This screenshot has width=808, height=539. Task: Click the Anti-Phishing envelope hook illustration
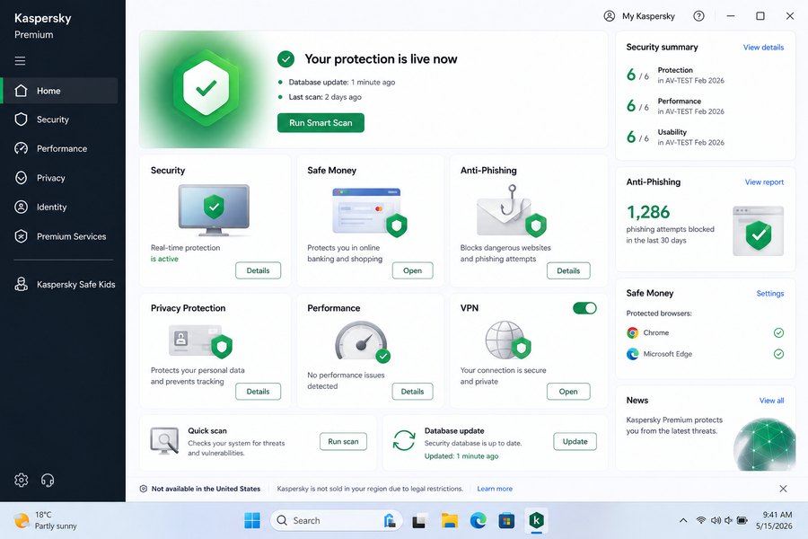point(511,211)
